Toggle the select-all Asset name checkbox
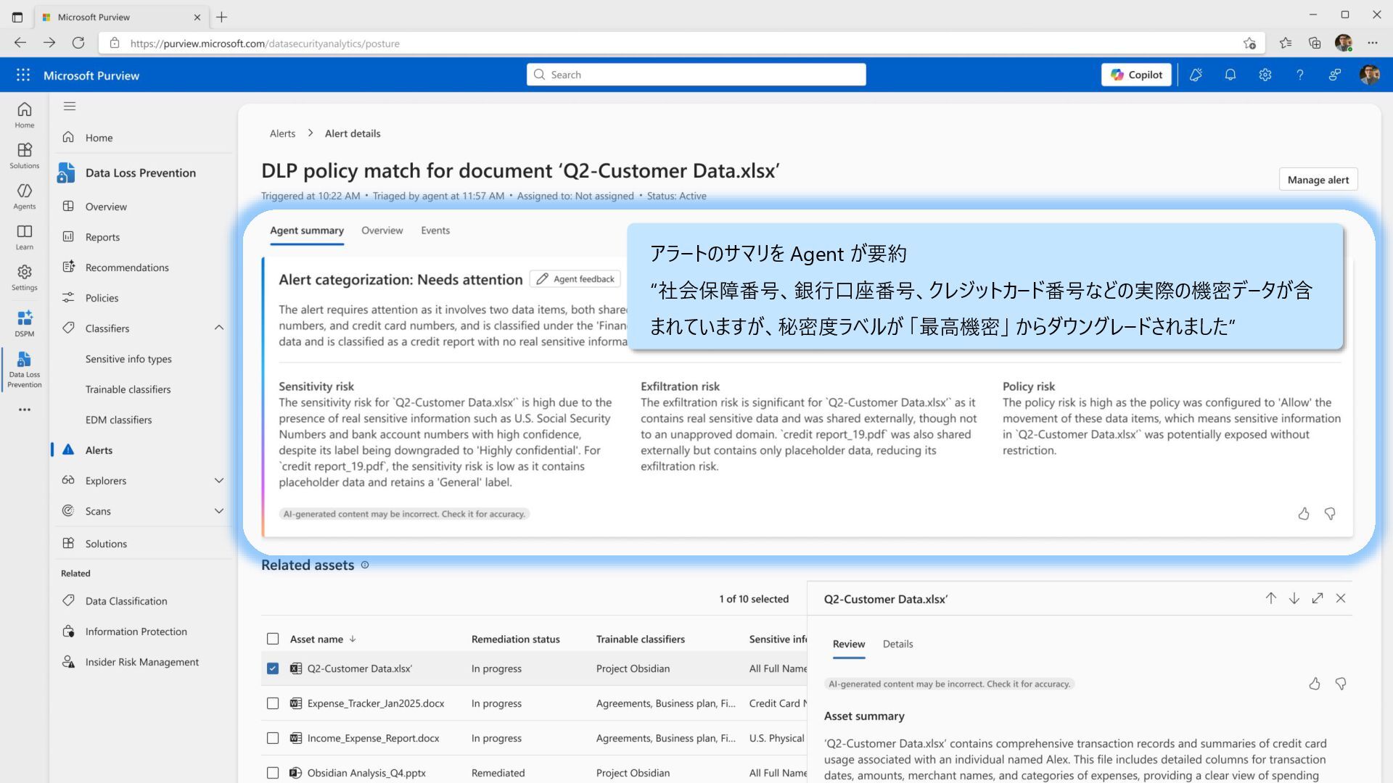Screen dimensions: 1393x783 (x=273, y=639)
